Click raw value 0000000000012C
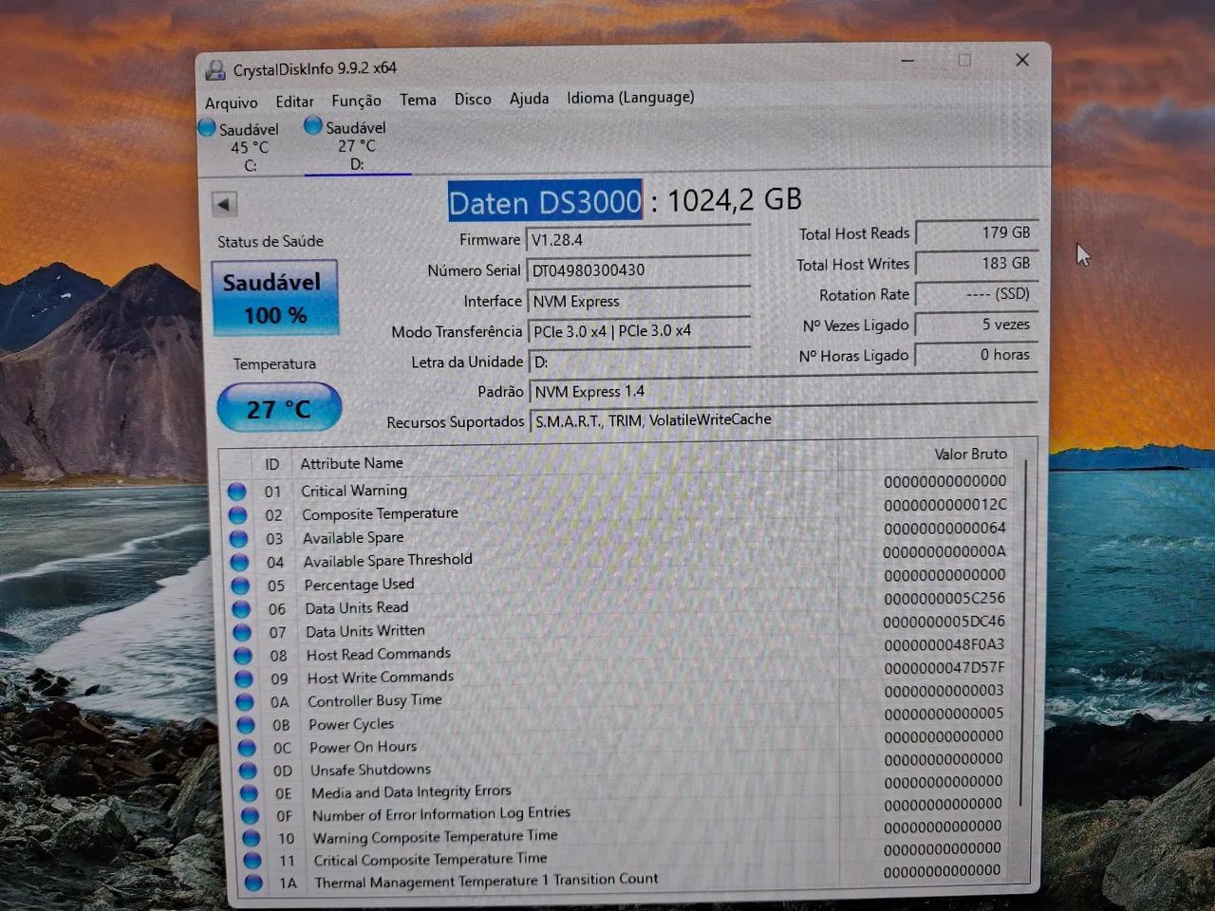 [x=945, y=505]
